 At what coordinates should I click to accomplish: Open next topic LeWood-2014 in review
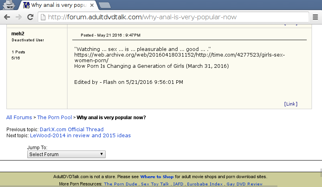pyautogui.click(x=80, y=136)
